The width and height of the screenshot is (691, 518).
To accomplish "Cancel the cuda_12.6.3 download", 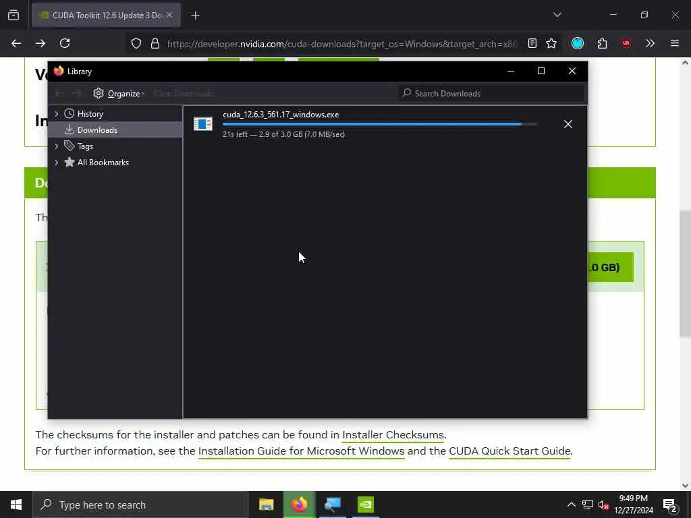I will click(568, 124).
